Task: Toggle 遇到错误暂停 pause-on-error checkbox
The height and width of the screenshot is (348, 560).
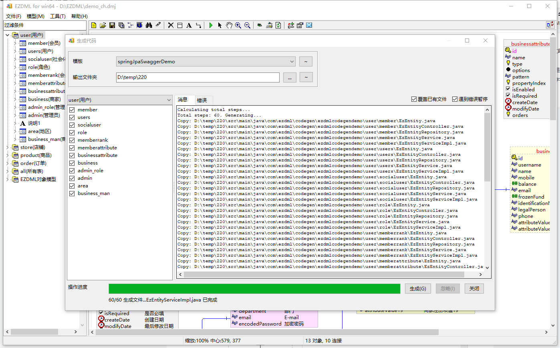Action: click(455, 99)
